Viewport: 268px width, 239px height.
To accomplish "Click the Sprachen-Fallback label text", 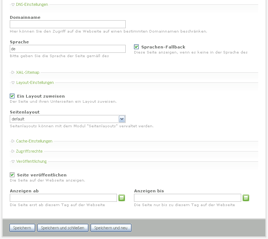I will coord(163,47).
